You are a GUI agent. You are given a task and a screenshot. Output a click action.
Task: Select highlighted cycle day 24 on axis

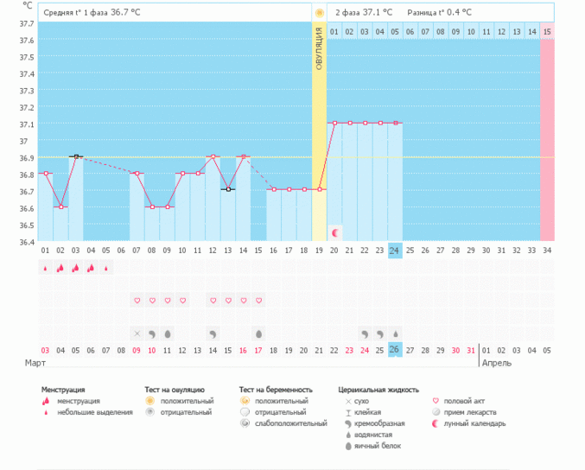pos(395,251)
